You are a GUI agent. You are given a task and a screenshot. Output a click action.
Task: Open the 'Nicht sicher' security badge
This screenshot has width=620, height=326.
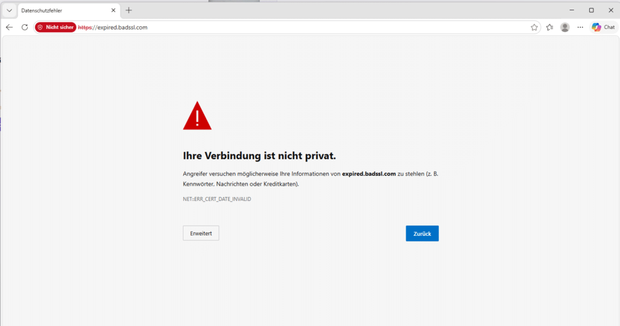[x=55, y=27]
